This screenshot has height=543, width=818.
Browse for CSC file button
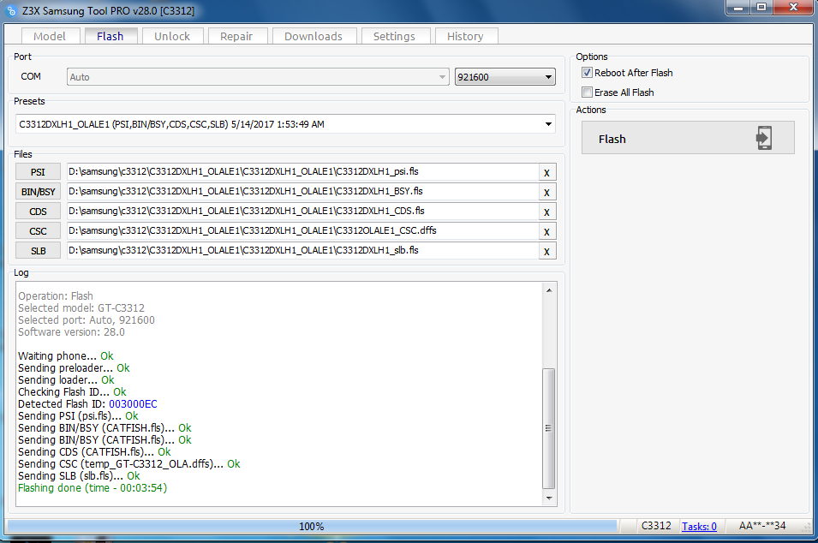tap(38, 231)
